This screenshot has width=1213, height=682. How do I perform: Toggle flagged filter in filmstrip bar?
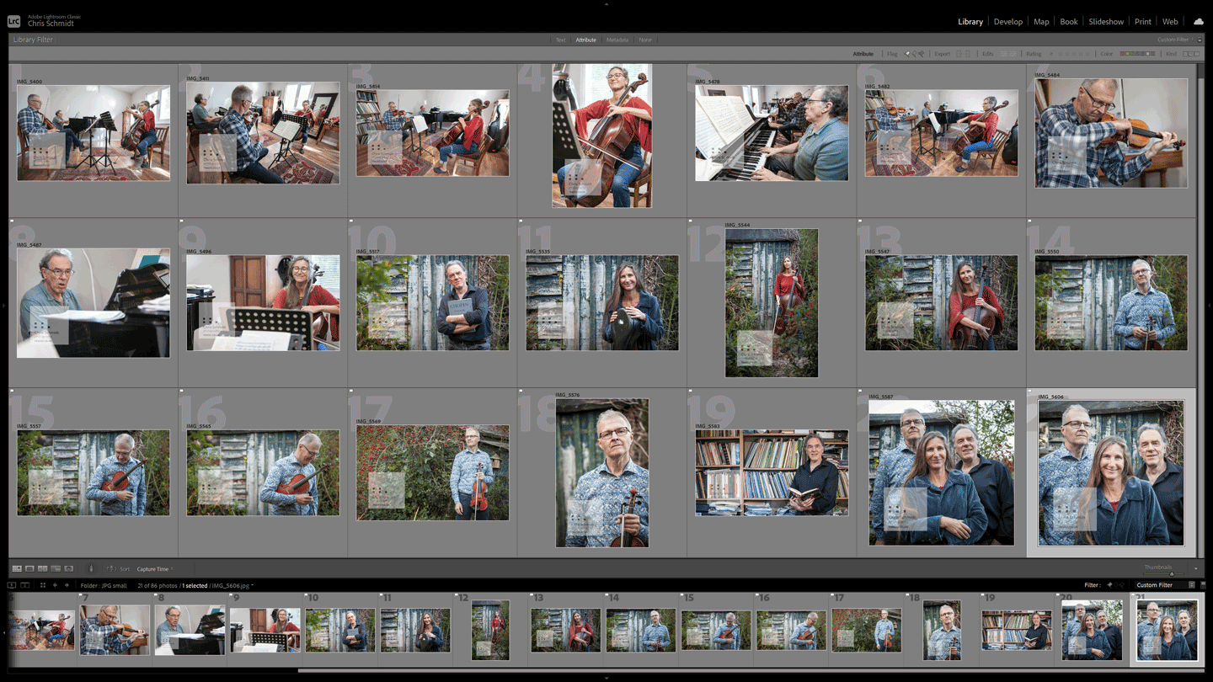[x=1109, y=585]
